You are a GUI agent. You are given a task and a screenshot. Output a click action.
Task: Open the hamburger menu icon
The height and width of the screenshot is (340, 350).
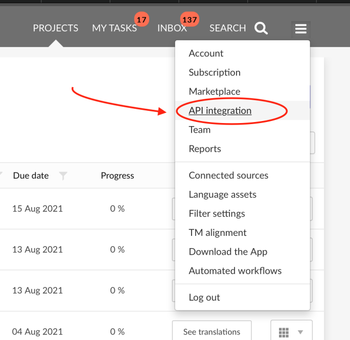pyautogui.click(x=300, y=29)
